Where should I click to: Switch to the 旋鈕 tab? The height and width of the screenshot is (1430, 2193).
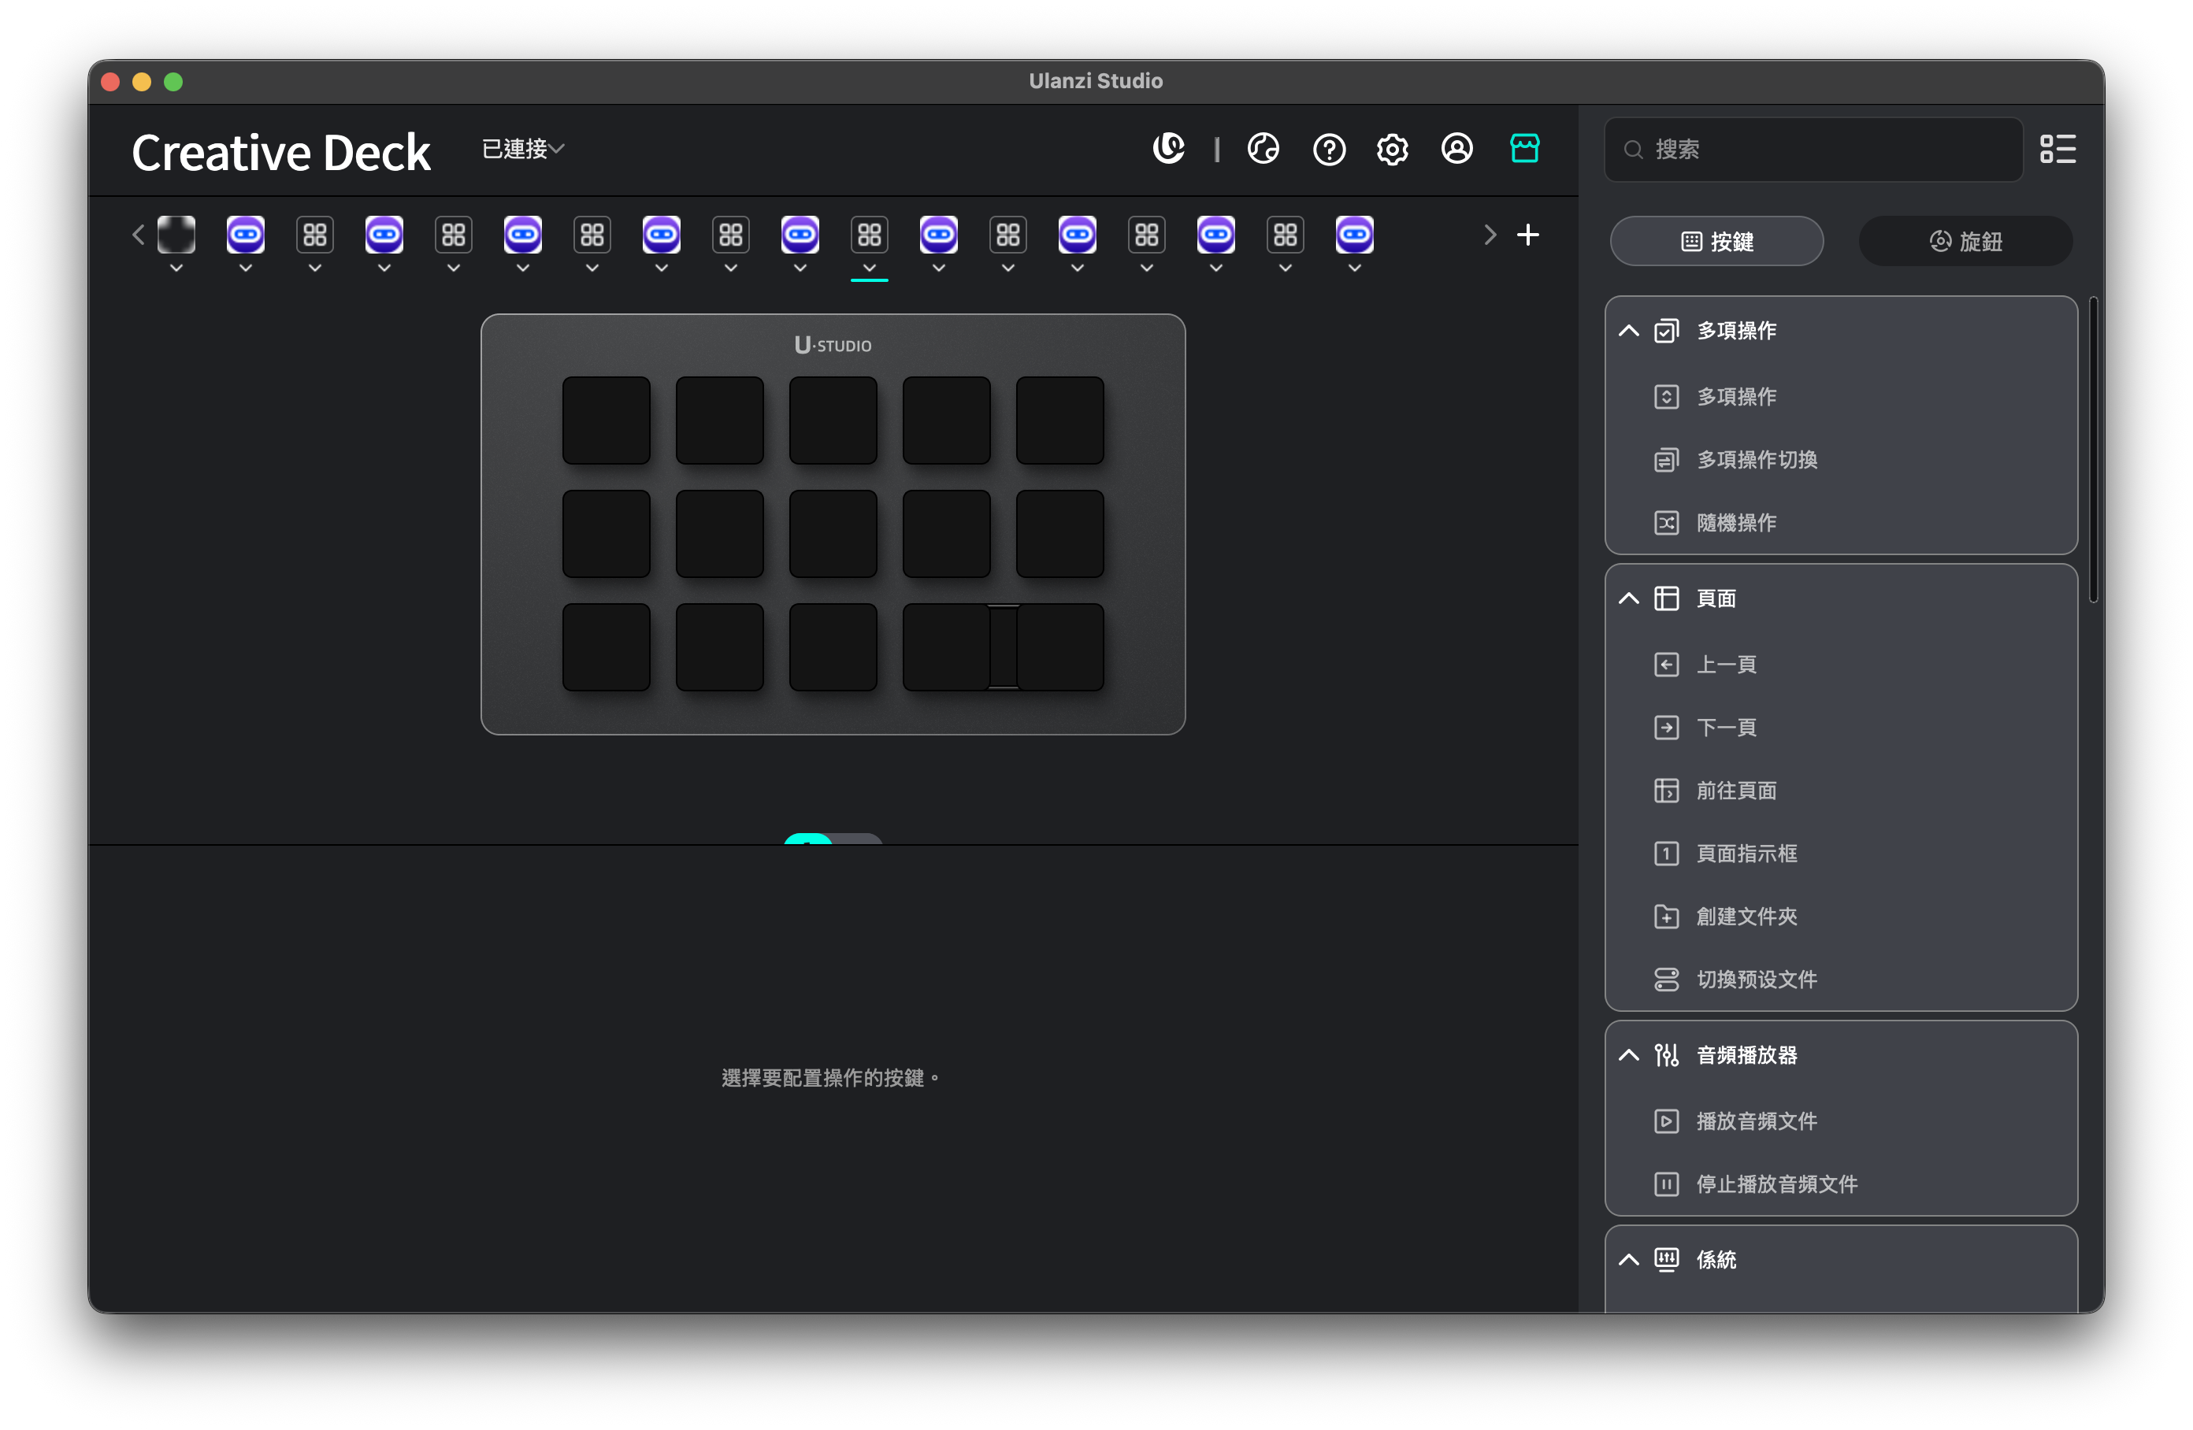(x=1965, y=242)
